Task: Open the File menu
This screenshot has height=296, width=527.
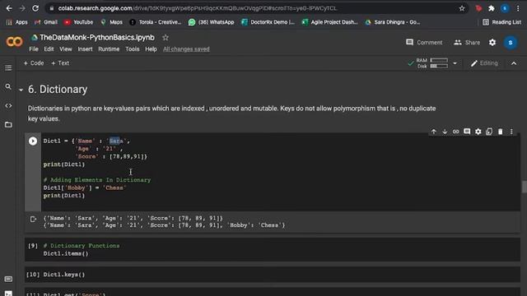Action: tap(34, 49)
